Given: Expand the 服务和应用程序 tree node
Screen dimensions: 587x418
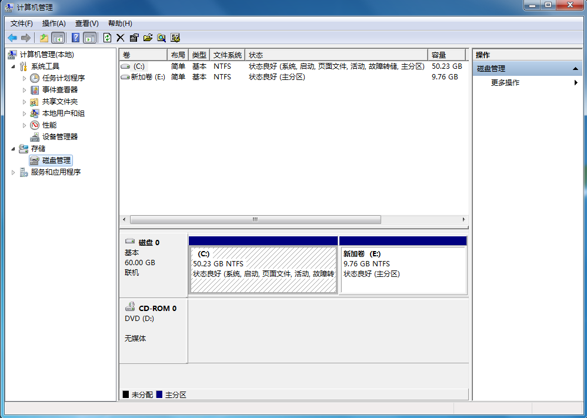Looking at the screenshot, I should pos(14,172).
